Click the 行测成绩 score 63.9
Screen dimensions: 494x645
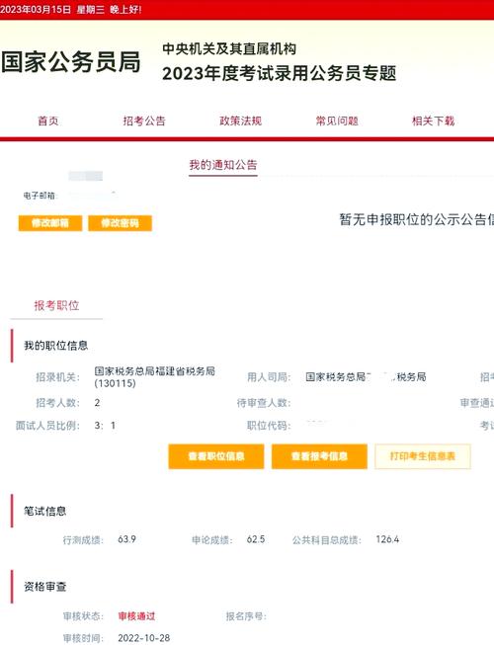pyautogui.click(x=126, y=539)
